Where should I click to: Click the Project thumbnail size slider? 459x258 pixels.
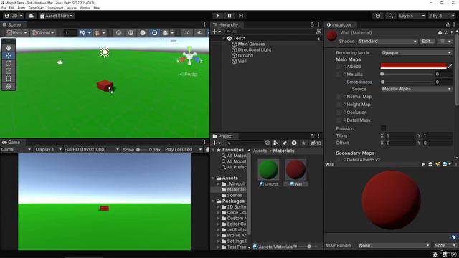tap(309, 247)
